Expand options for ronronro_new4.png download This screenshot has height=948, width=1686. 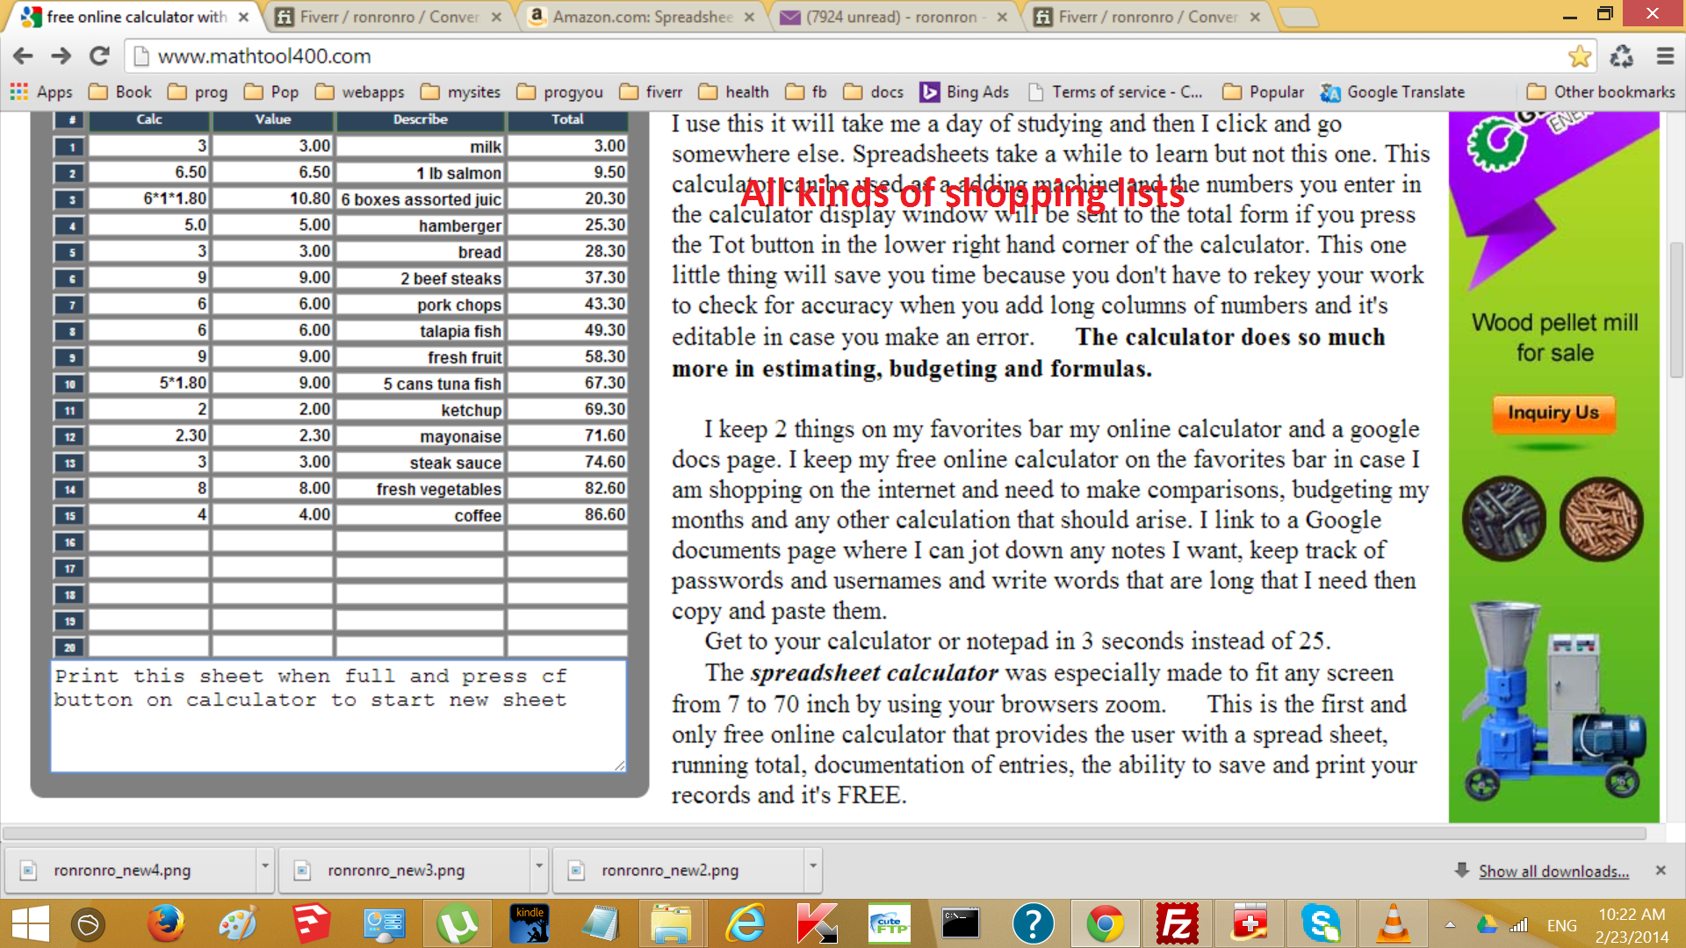[264, 866]
